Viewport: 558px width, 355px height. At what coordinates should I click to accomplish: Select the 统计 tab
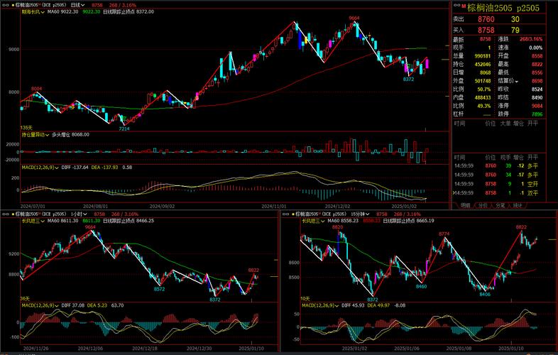coord(518,205)
